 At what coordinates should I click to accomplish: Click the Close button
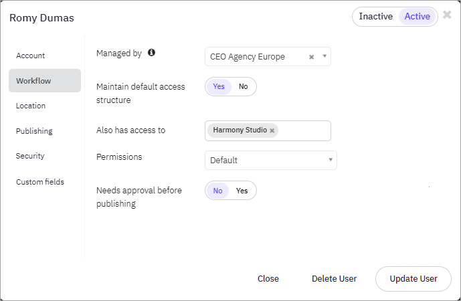click(268, 279)
